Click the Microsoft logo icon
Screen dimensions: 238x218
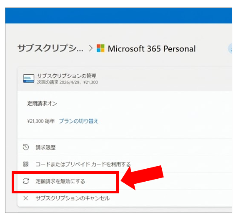coord(100,48)
